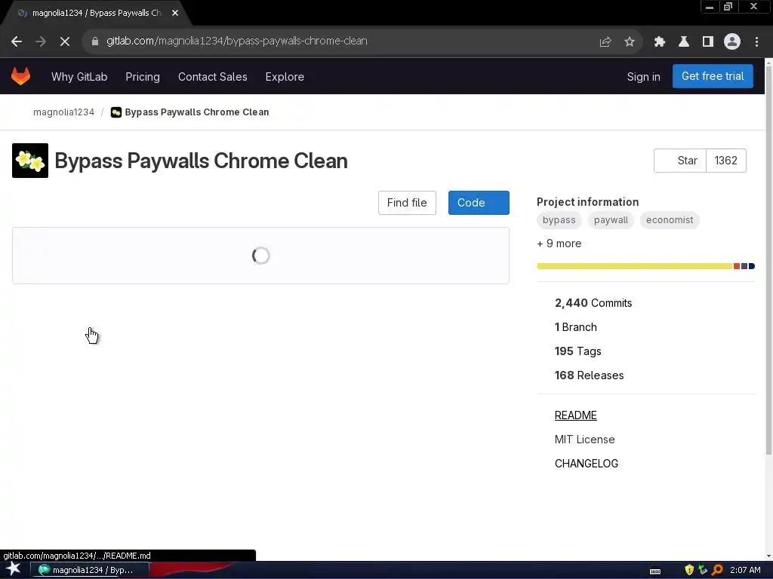Open the taskbar start star icon
The height and width of the screenshot is (579, 773).
tap(14, 569)
